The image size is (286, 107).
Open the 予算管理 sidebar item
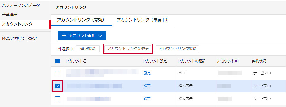click(x=10, y=15)
